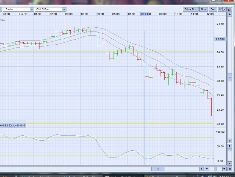Click horizontal zoom minus button
This screenshot has height=177, width=235.
207,169
